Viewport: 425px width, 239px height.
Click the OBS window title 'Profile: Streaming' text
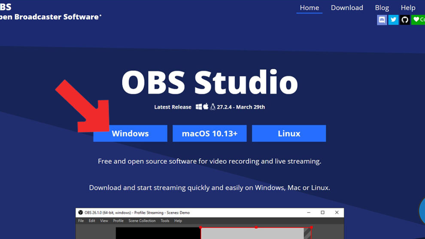coord(149,212)
